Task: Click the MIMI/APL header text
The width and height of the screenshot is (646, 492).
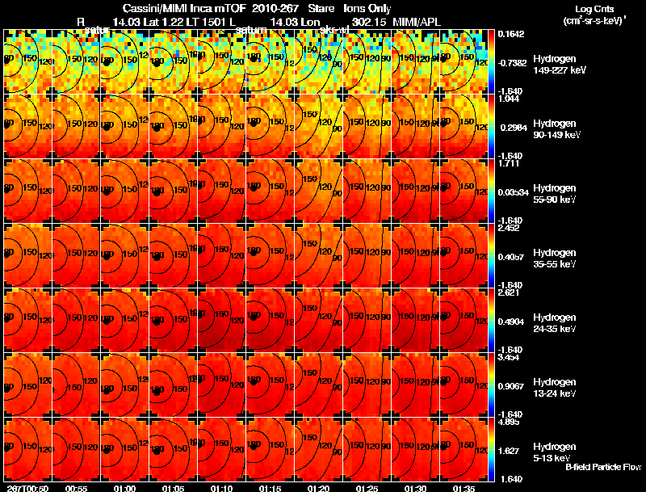Action: point(417,22)
